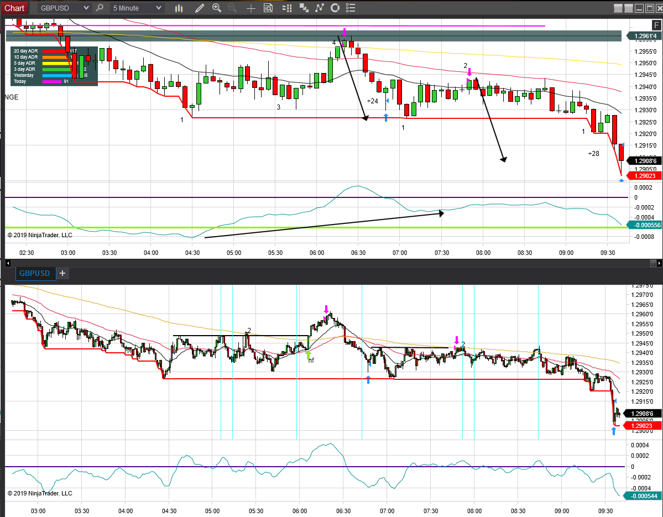
Task: Click the red Chart title label
Action: pyautogui.click(x=14, y=8)
